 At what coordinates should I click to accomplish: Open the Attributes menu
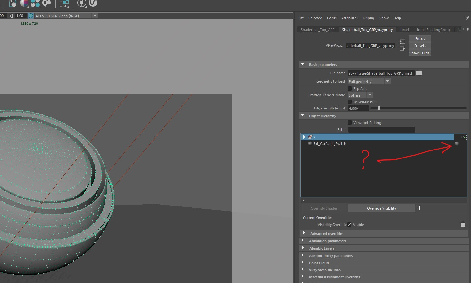[349, 18]
